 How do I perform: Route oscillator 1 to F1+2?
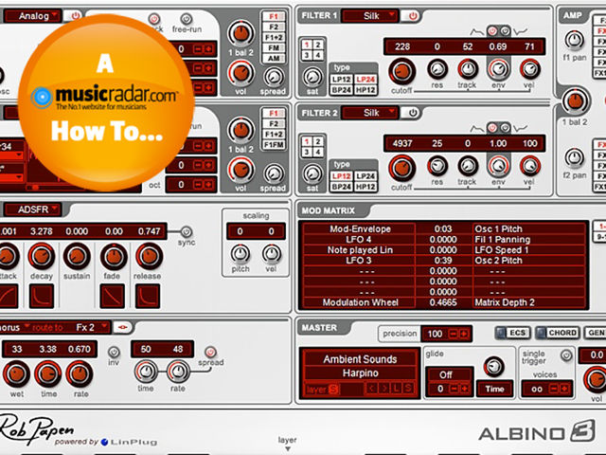coord(274,38)
